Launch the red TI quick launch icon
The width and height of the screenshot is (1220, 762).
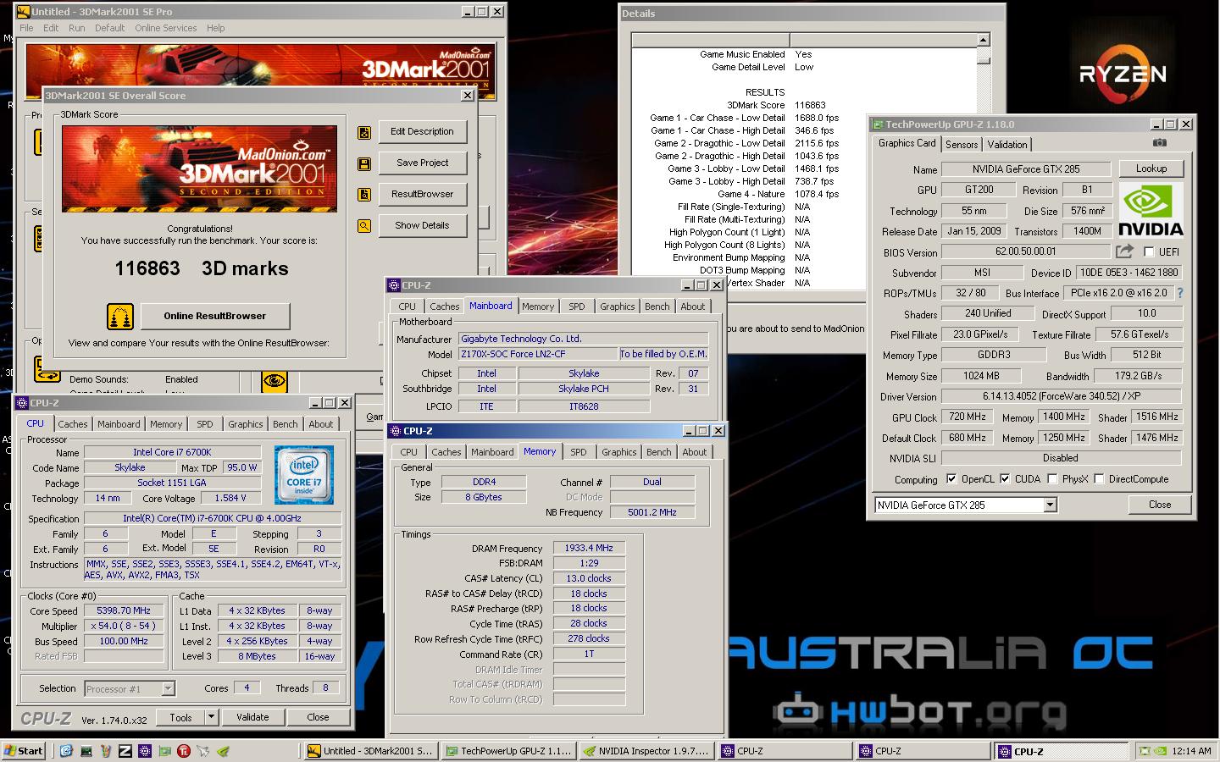[183, 750]
